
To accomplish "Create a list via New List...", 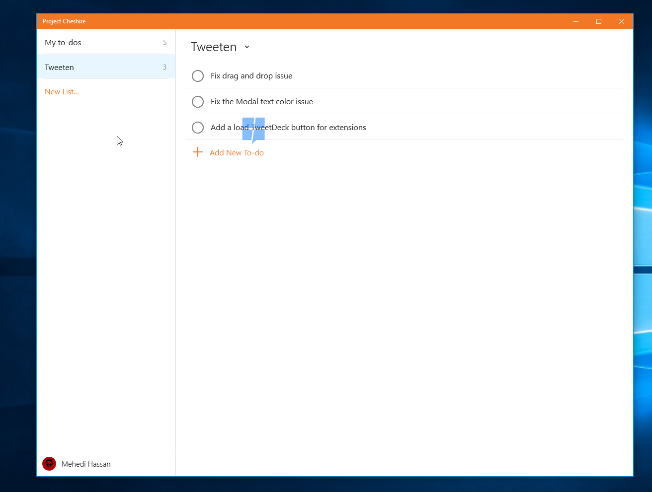I will (x=62, y=92).
